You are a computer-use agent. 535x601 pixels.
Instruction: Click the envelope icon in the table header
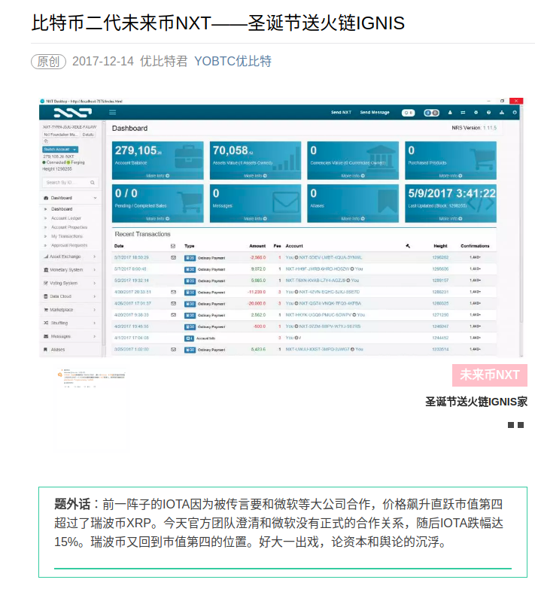(173, 246)
